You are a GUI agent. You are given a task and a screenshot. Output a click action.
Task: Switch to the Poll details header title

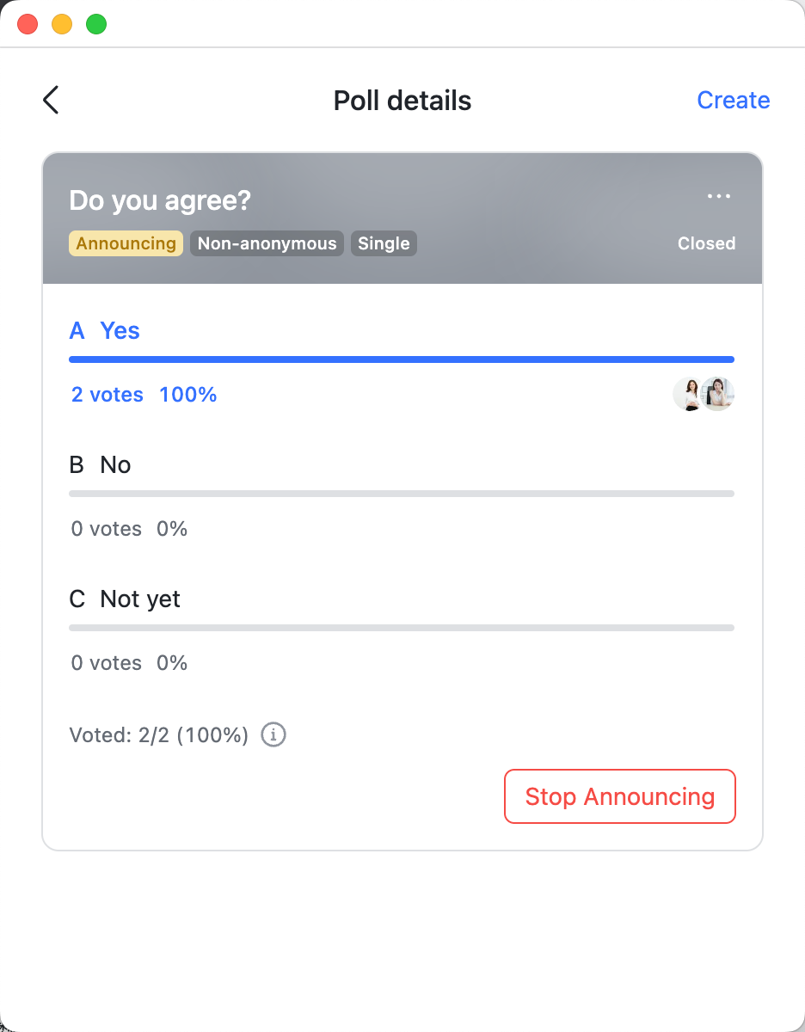coord(402,100)
